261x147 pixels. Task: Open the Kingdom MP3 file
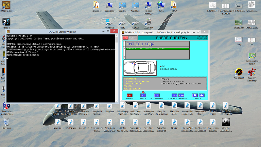coord(110,105)
